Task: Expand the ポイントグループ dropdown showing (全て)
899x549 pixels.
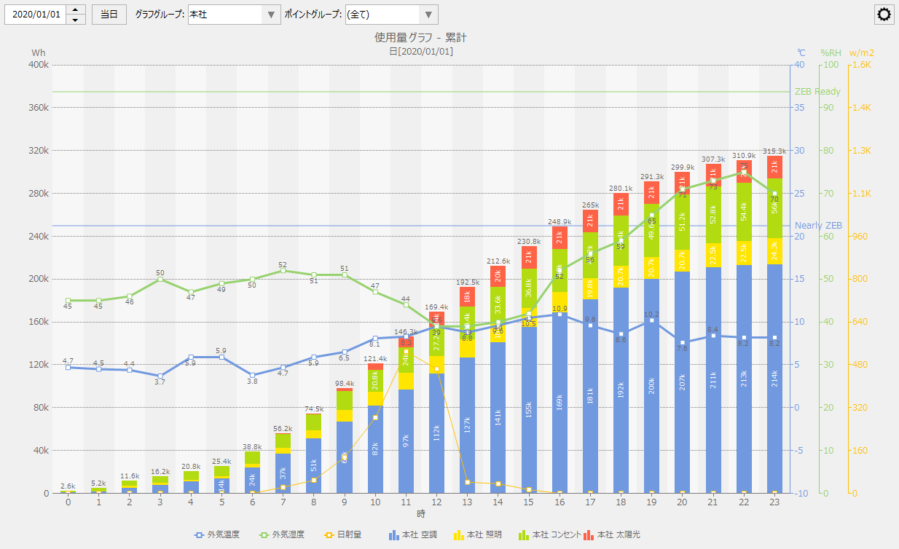Action: (429, 15)
